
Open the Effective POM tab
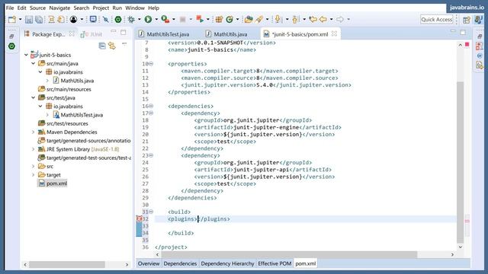[274, 263]
